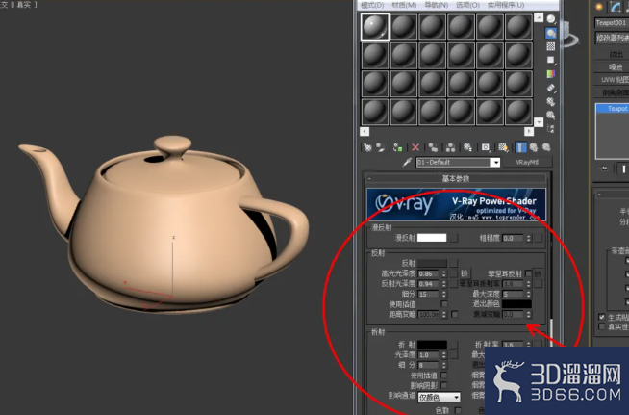The width and height of the screenshot is (629, 415).
Task: Select Teapot in the modifier stack
Action: point(613,109)
